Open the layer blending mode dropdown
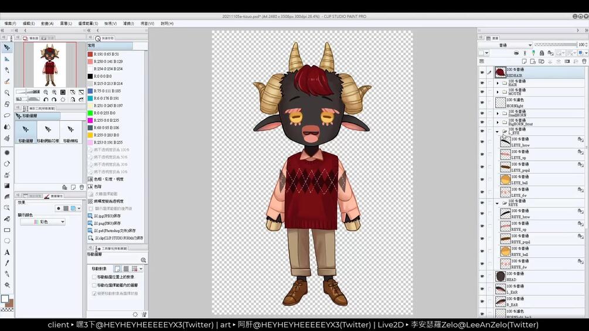Image resolution: width=589 pixels, height=331 pixels. [x=506, y=45]
